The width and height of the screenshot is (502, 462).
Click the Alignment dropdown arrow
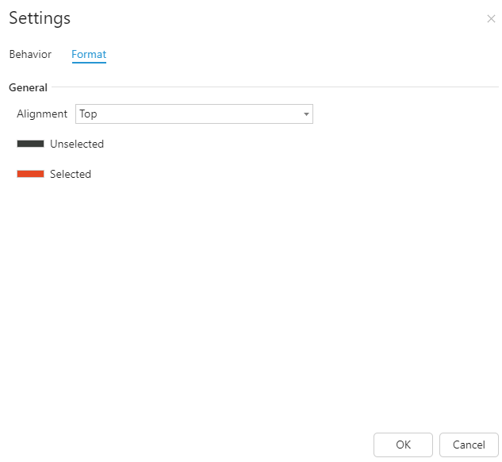coord(306,114)
